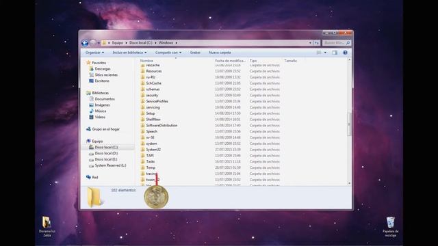
Task: Open the Documentos library
Action: pyautogui.click(x=105, y=99)
